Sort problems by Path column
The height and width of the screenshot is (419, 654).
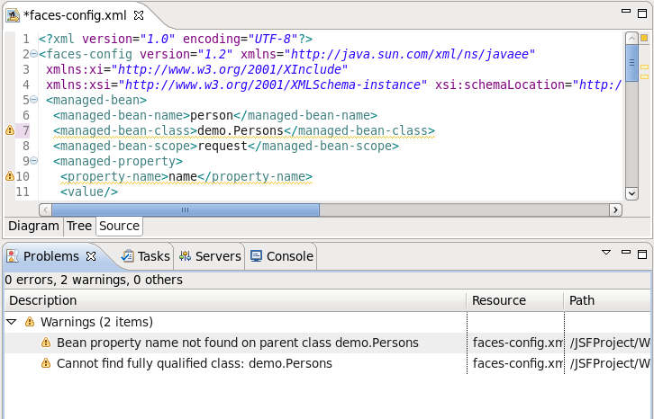608,300
